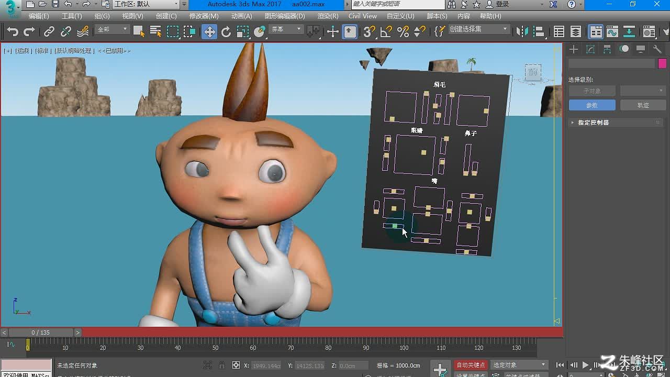Step time slider forward with right arrow

[78, 332]
